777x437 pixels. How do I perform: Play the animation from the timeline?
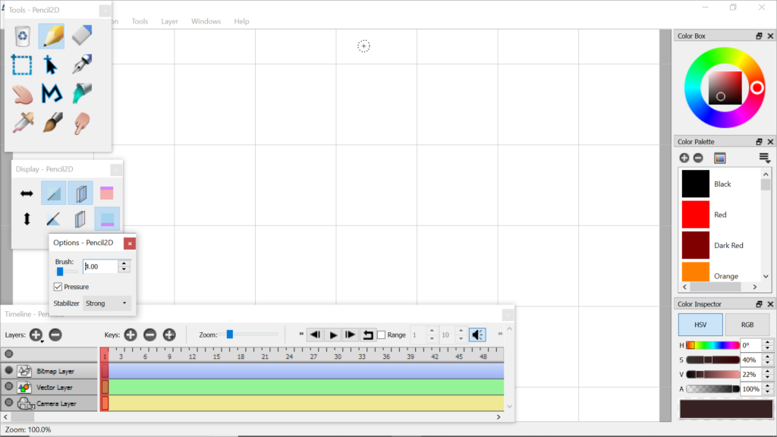(x=334, y=334)
